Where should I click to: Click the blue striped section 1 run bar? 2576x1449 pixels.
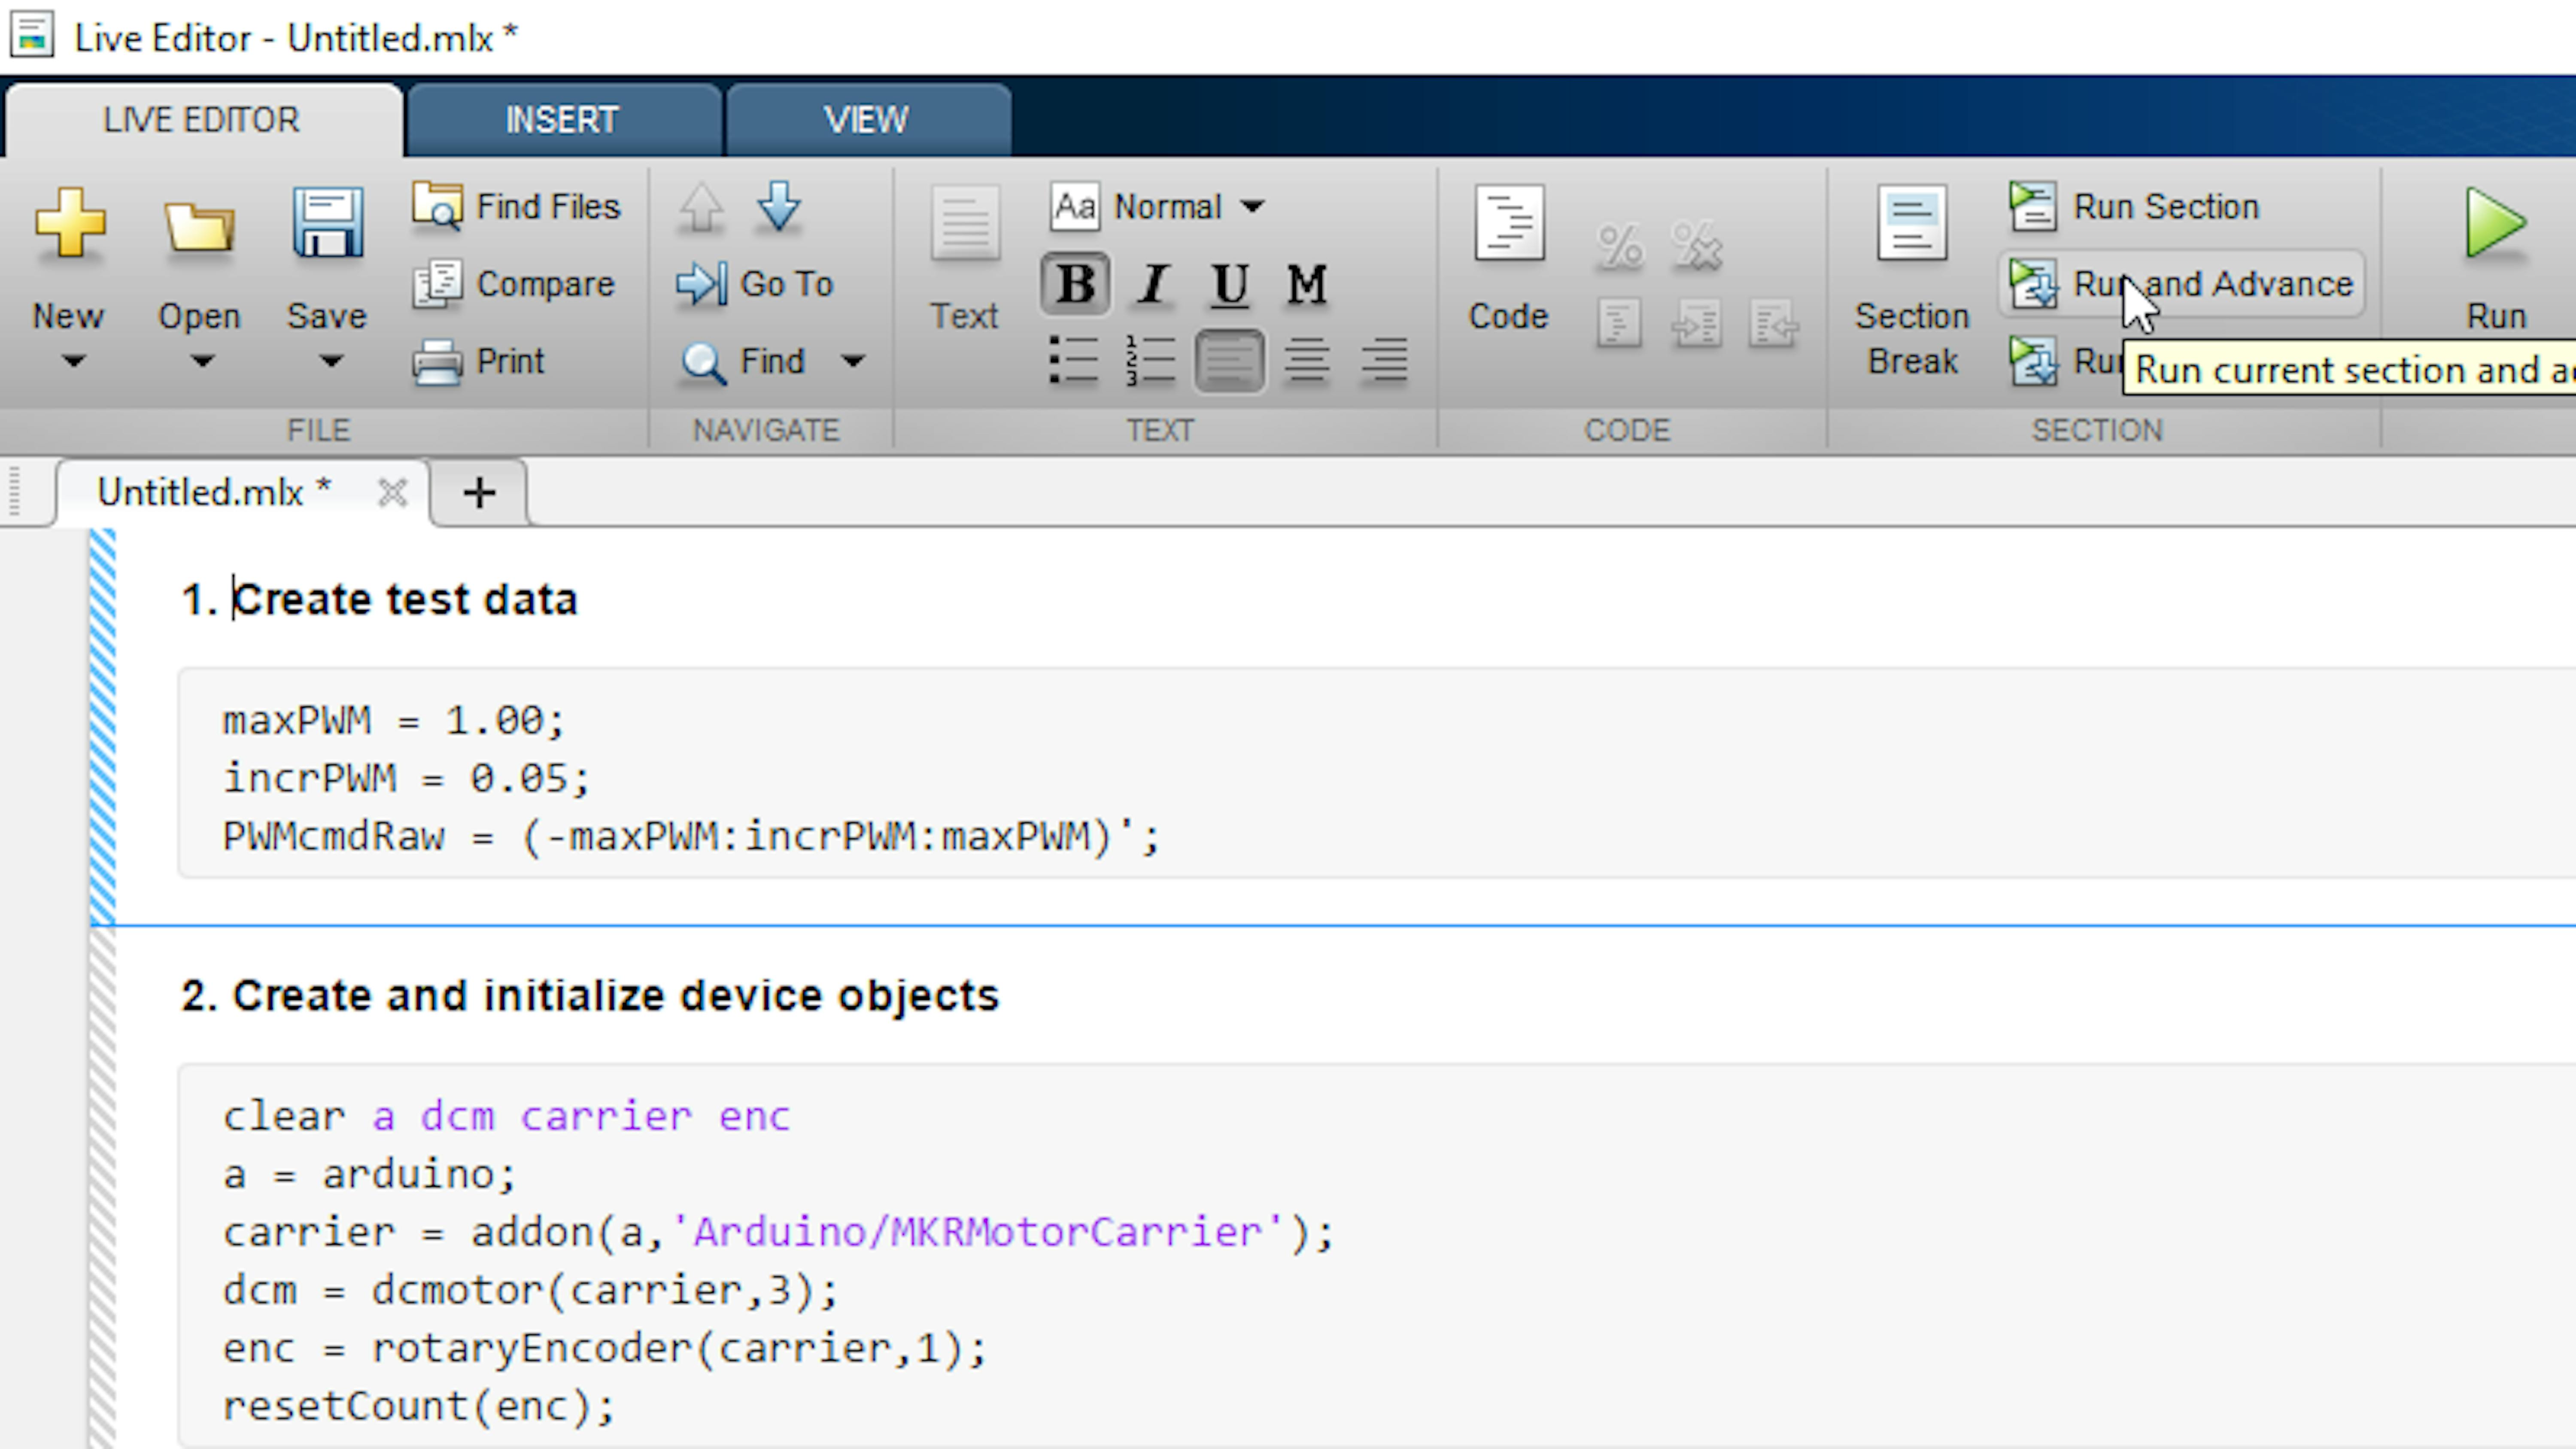click(x=102, y=727)
